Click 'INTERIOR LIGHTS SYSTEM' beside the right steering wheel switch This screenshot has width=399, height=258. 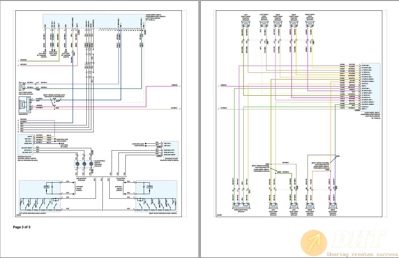119,189
